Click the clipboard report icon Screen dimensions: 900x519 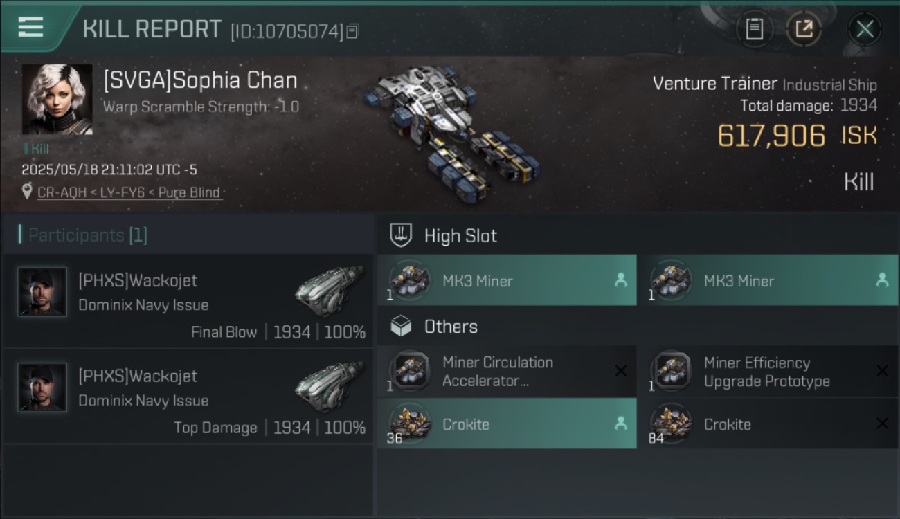tap(755, 29)
